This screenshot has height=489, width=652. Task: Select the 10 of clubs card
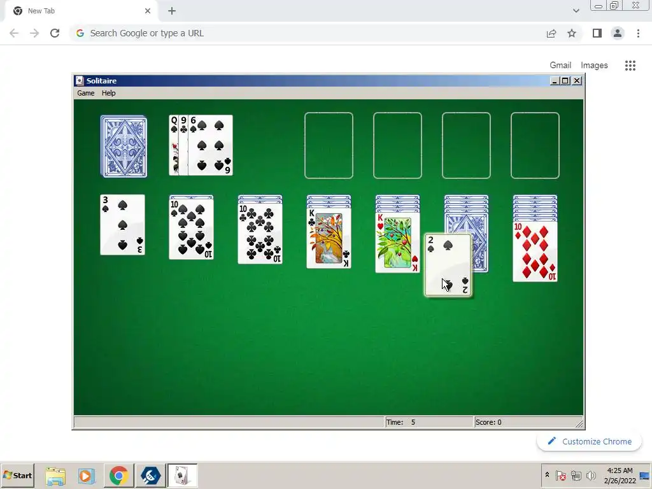pyautogui.click(x=260, y=233)
